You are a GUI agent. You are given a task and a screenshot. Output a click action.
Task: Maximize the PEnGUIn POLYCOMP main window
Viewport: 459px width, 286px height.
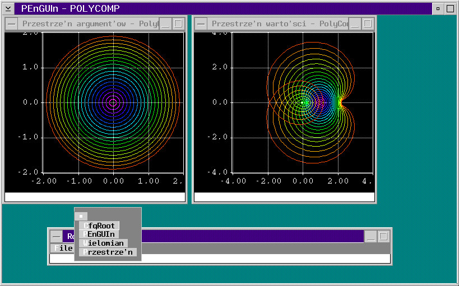(x=449, y=8)
